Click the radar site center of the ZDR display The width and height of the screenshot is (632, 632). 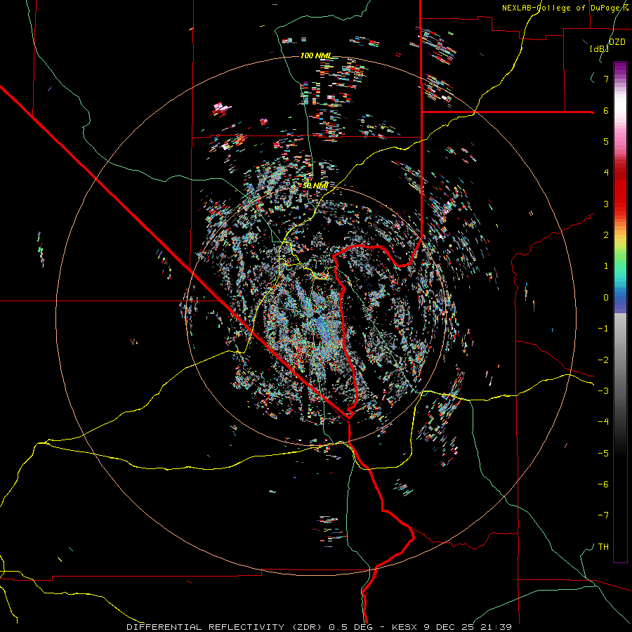(x=316, y=315)
